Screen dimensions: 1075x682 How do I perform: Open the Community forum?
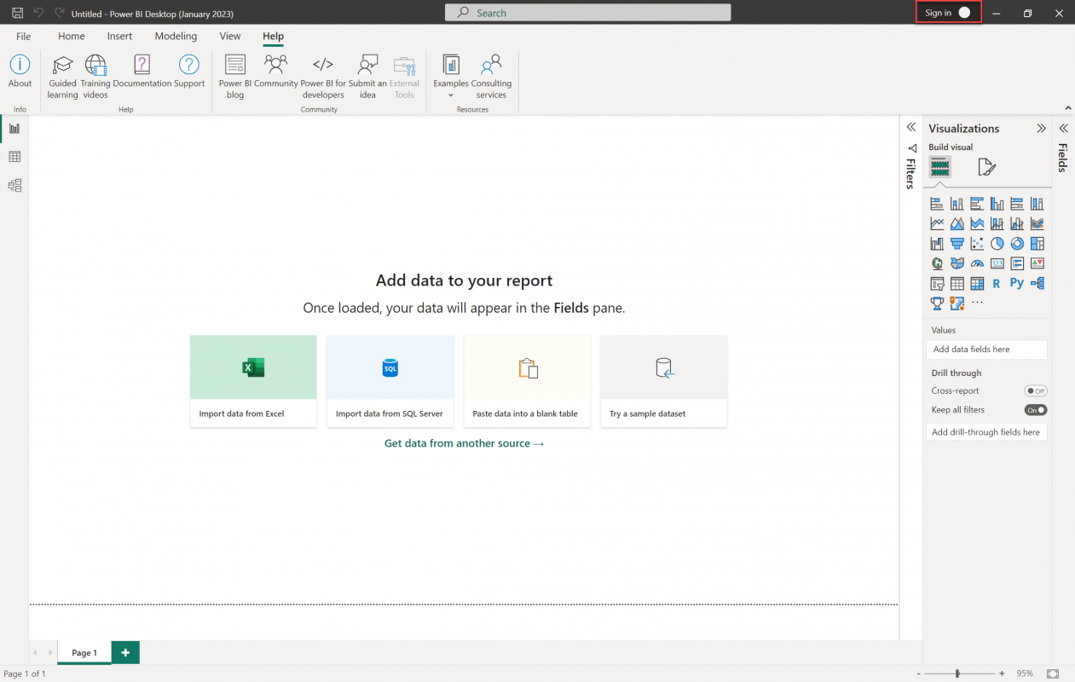point(276,72)
